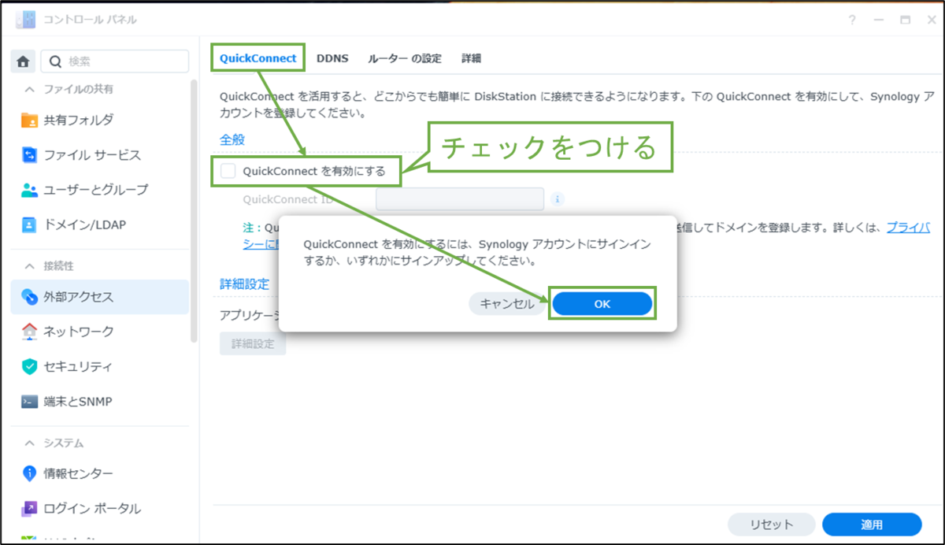The image size is (945, 545).
Task: Click the 適用 (Apply) button
Action: [872, 525]
